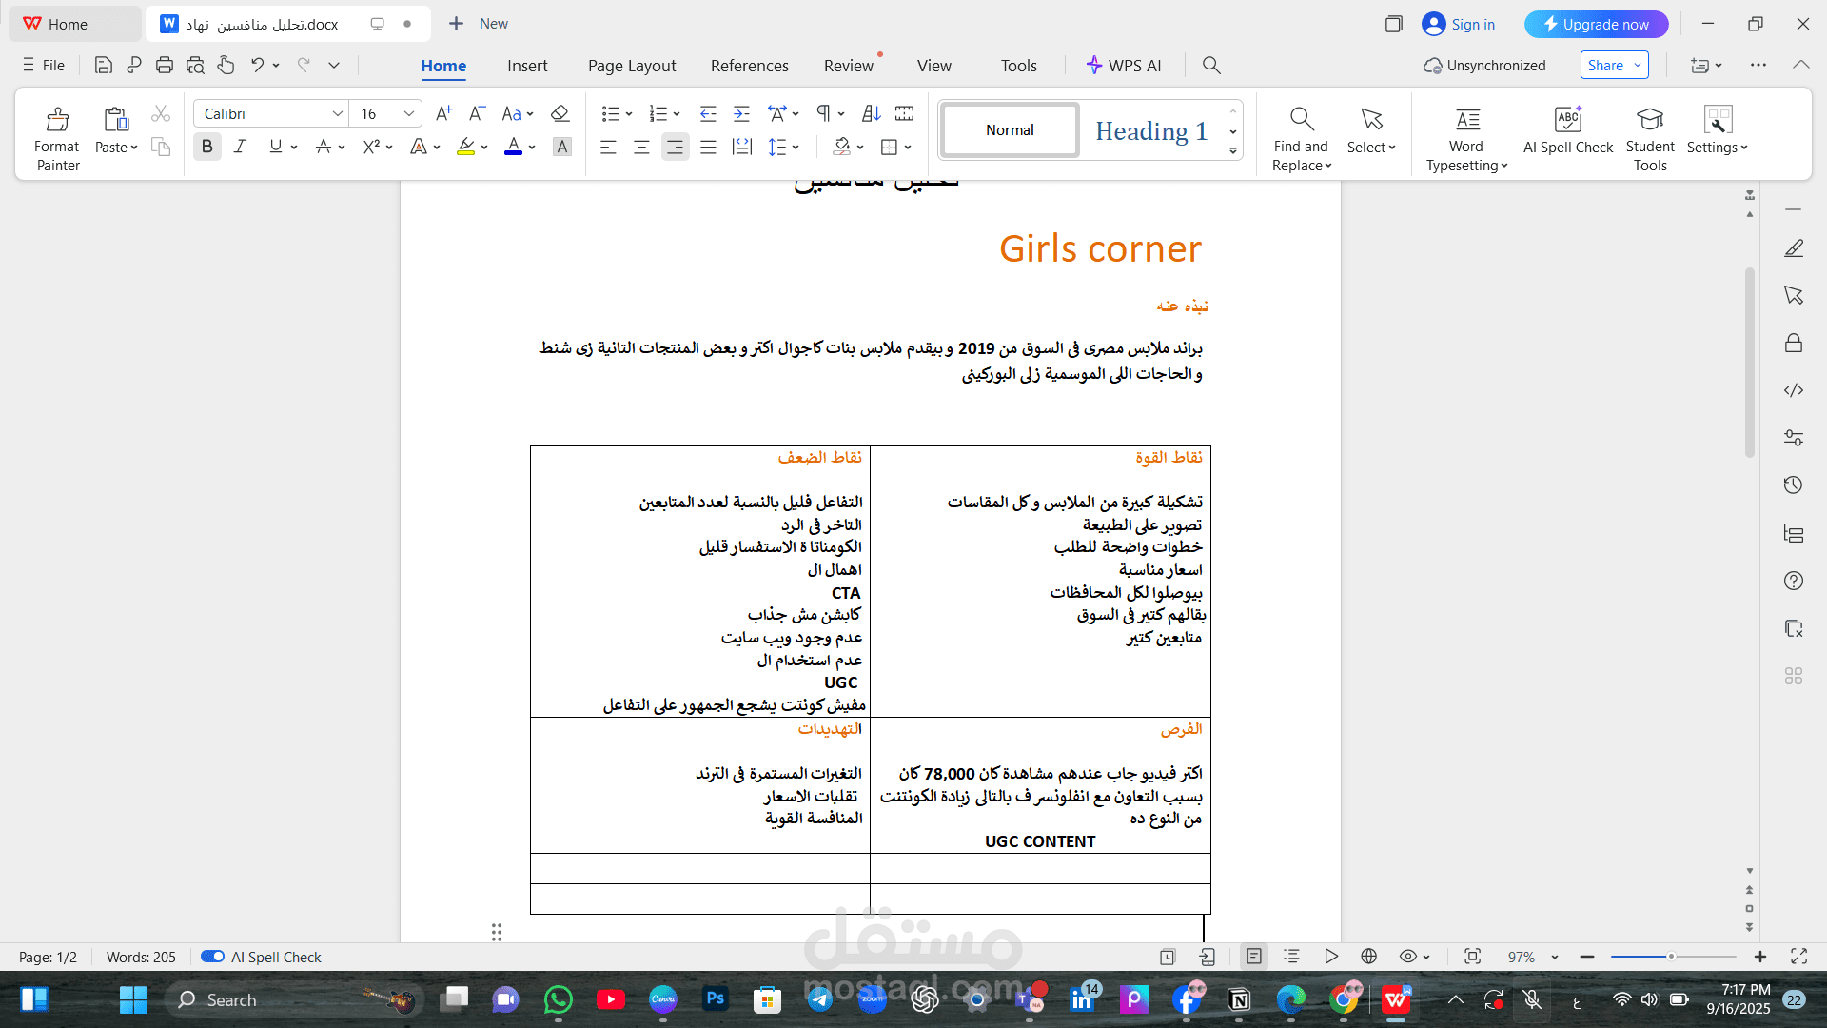Open the font size 16 dropdown

pos(408,113)
